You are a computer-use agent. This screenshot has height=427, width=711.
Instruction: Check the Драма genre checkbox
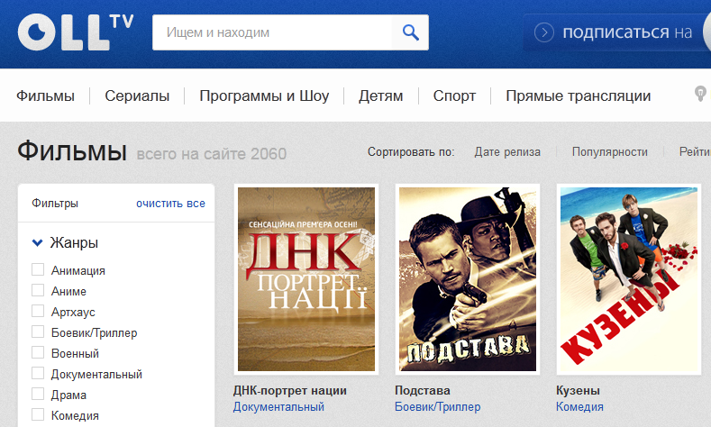pyautogui.click(x=38, y=395)
